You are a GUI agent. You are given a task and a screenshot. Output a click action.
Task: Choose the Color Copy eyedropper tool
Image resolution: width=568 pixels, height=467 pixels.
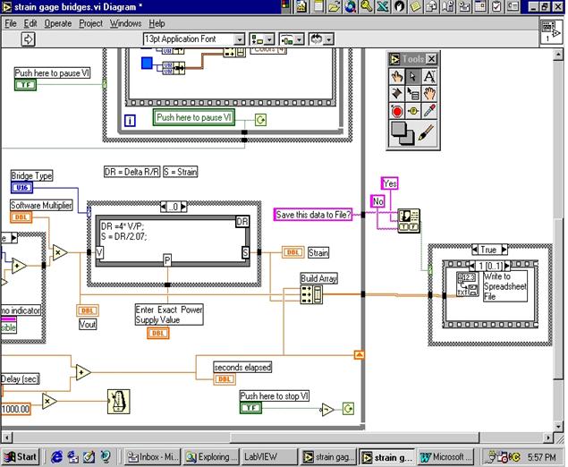click(x=428, y=112)
